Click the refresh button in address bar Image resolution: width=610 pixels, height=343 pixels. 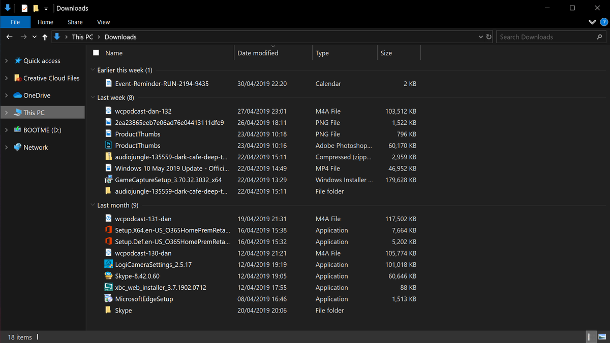click(x=489, y=37)
